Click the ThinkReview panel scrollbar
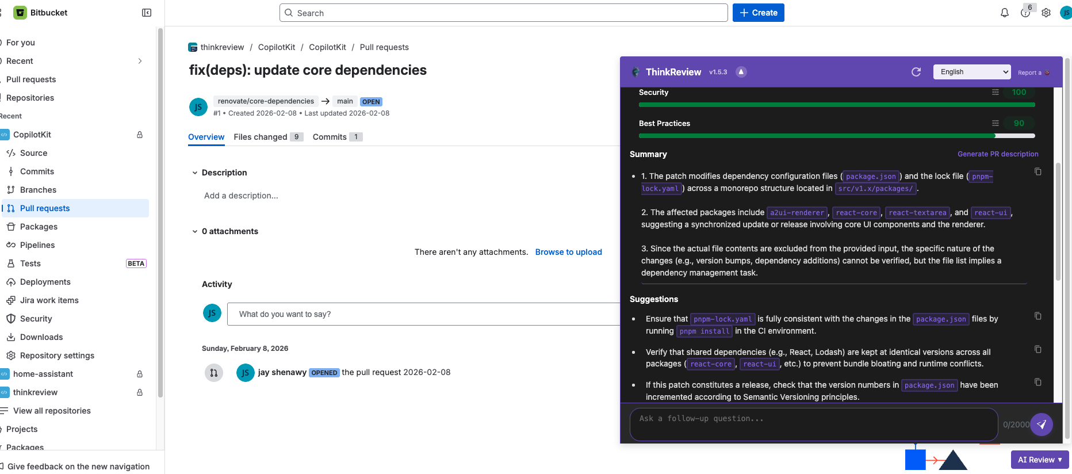Image resolution: width=1072 pixels, height=474 pixels. (1058, 221)
